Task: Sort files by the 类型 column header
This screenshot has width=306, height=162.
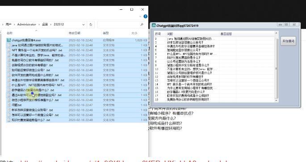Action: point(105,33)
